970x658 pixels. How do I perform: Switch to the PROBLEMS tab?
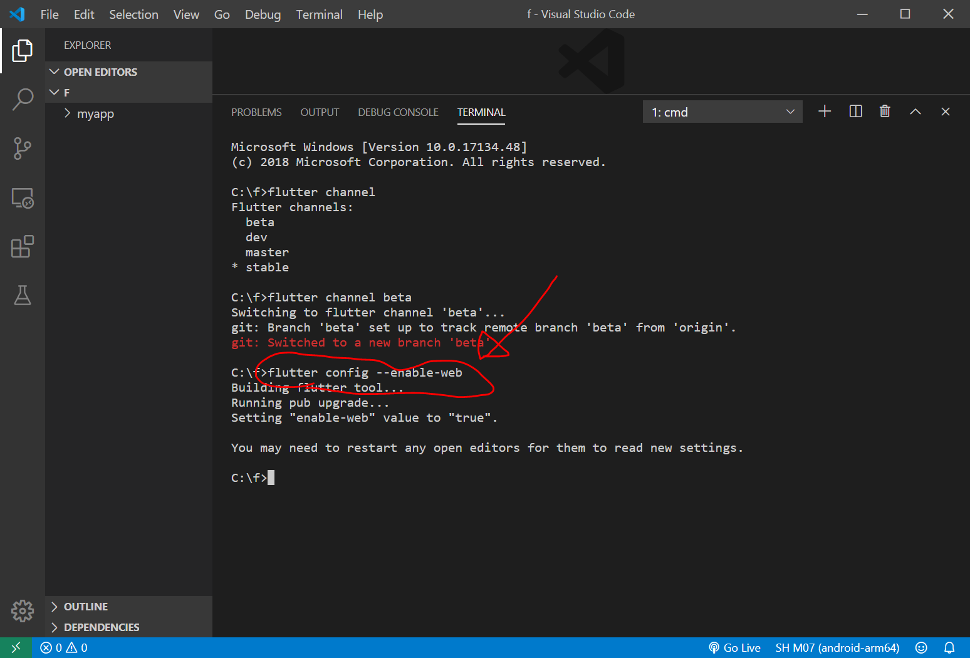[x=256, y=112]
